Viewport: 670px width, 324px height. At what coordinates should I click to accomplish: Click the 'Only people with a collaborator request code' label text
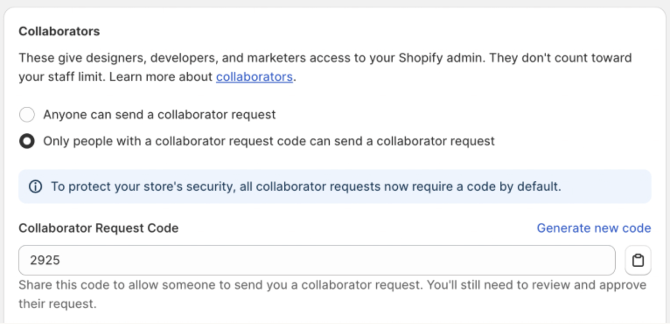click(269, 141)
